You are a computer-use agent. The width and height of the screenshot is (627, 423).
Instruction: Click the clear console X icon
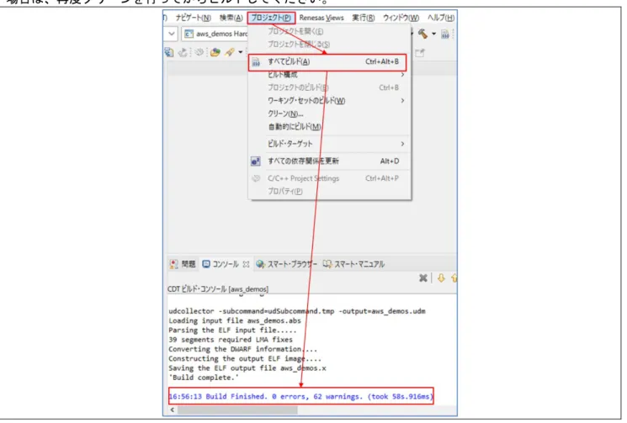423,278
